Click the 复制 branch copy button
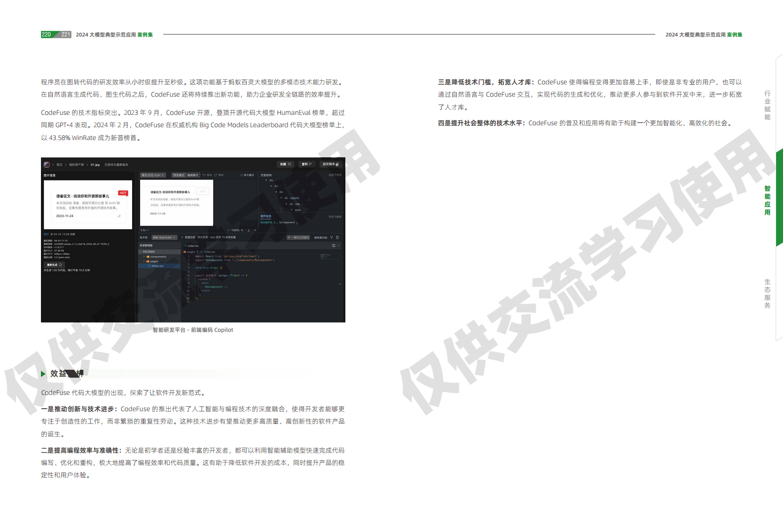Screen dimensions: 783x531 point(307,164)
